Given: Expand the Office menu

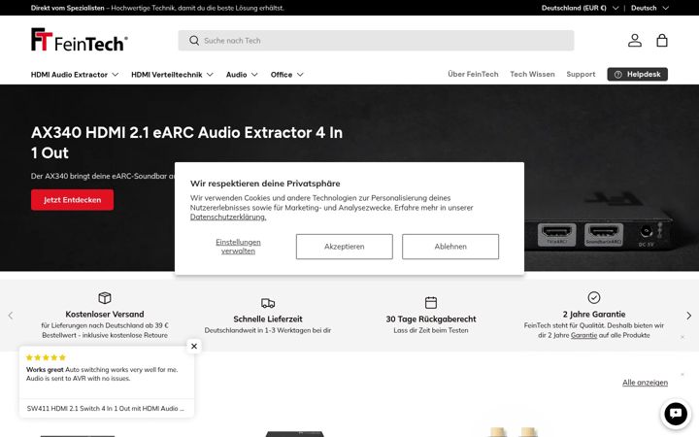Looking at the screenshot, I should 286,75.
